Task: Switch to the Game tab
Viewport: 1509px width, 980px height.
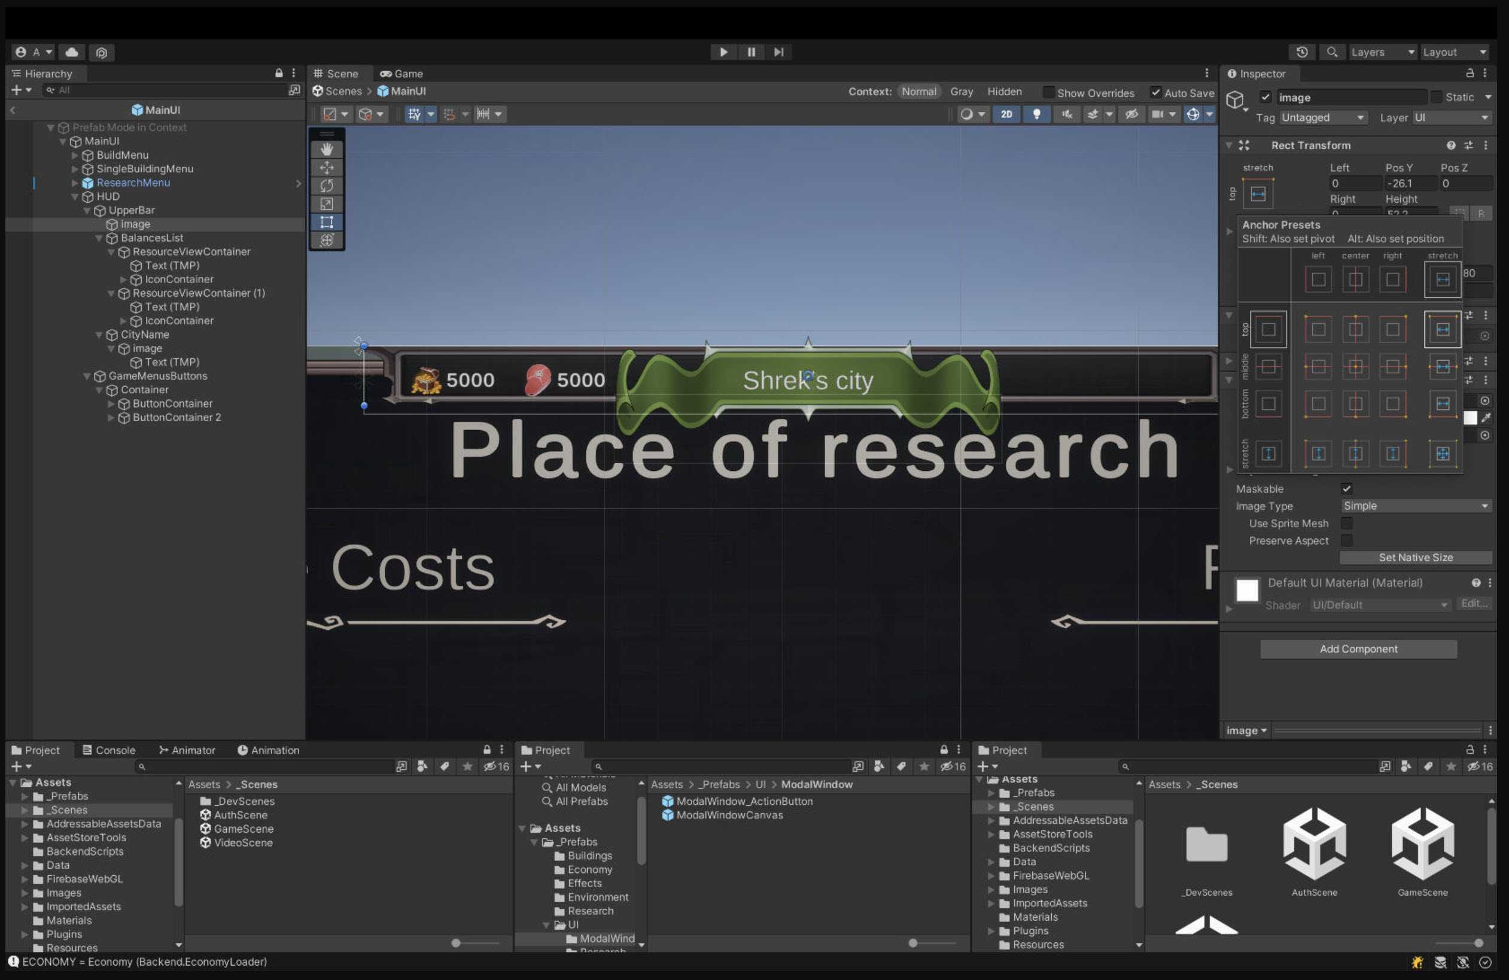Action: [401, 74]
